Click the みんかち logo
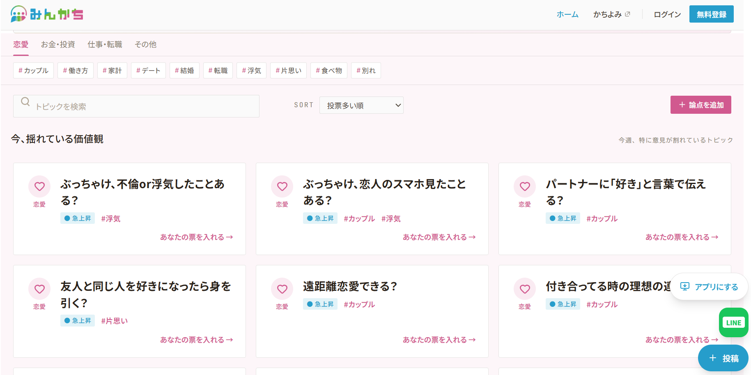 [47, 14]
